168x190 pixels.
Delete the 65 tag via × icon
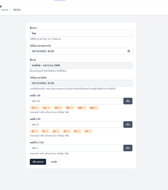(58, 131)
